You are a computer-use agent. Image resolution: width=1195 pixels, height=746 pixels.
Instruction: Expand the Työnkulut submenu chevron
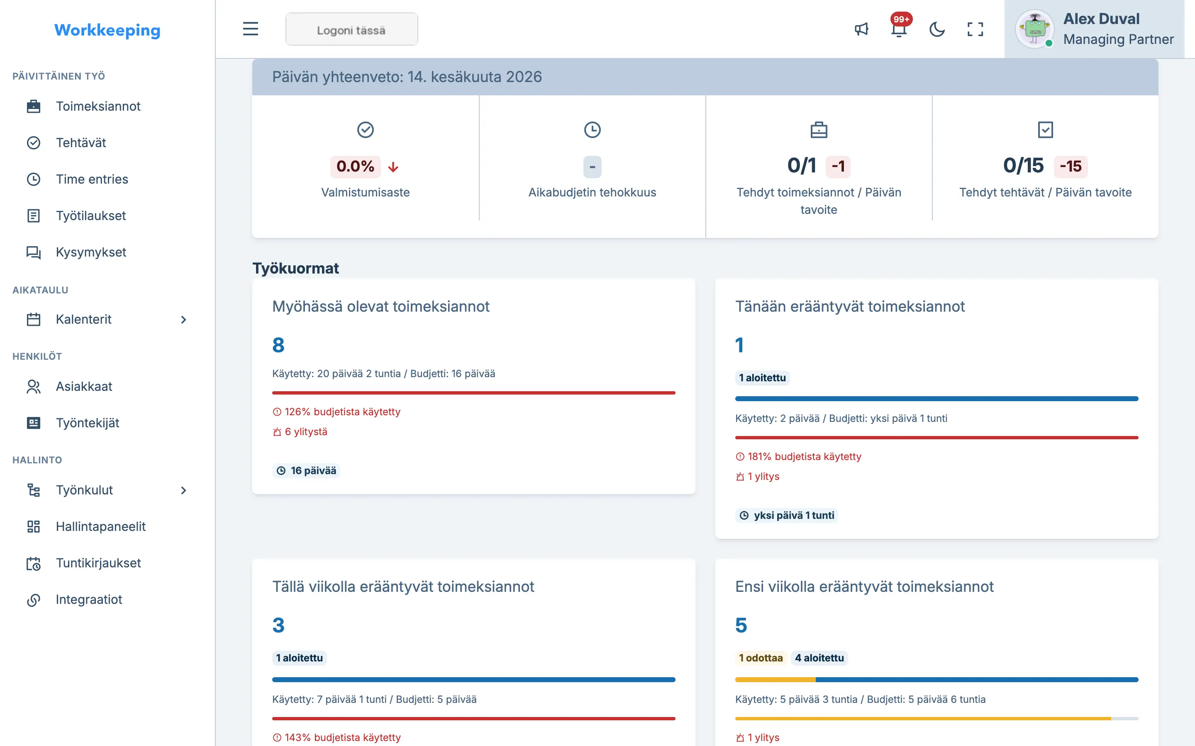[x=183, y=490]
